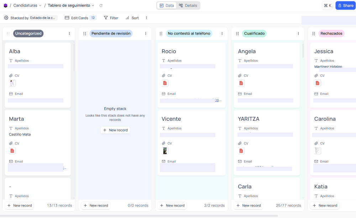The image size is (356, 218).
Task: Open the Marta record card
Action: 38,143
